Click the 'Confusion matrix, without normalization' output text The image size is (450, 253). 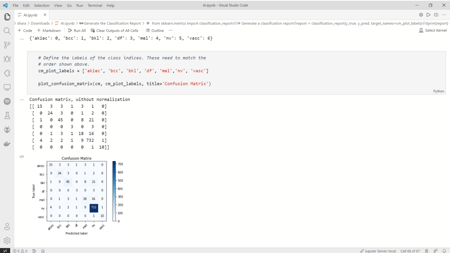(x=80, y=99)
